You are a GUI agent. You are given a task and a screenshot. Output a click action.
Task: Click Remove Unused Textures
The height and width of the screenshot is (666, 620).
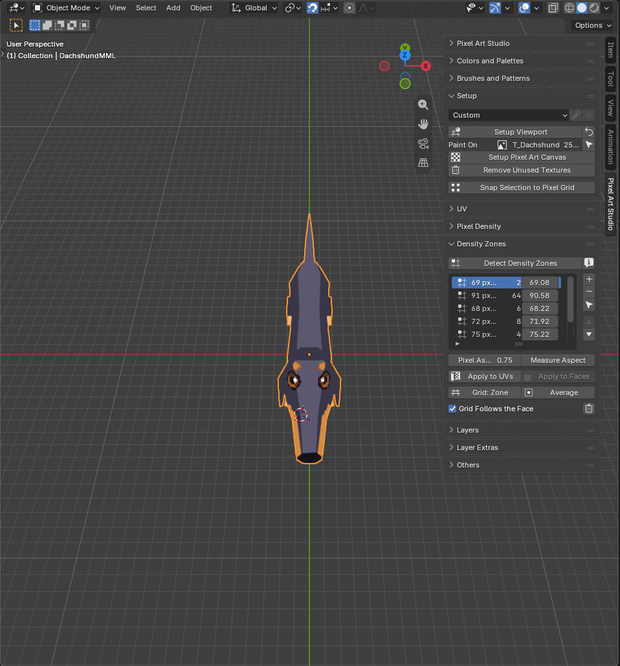click(522, 170)
